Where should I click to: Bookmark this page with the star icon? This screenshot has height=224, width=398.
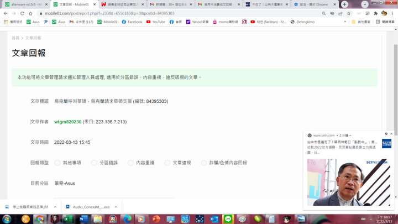pos(349,13)
